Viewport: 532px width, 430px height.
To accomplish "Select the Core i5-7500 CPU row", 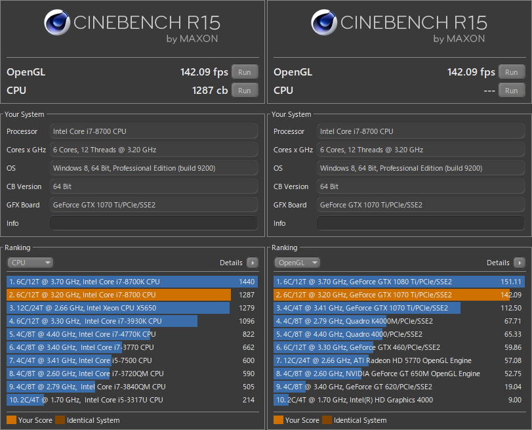I will coord(132,360).
